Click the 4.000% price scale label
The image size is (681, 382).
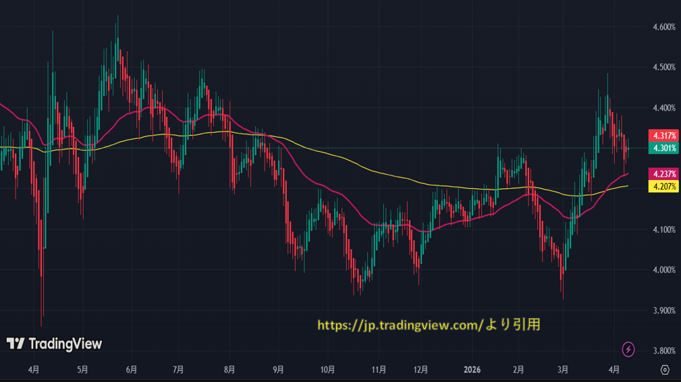[664, 270]
